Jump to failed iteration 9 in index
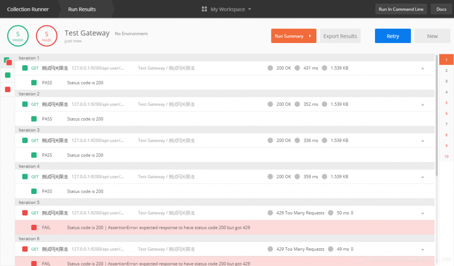This screenshot has width=454, height=266. pos(446,146)
